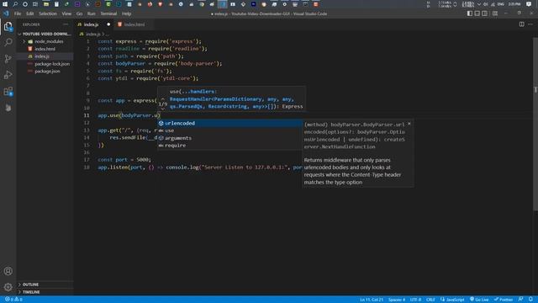Open Customize Layout icon
Screen dimensions: 538x303
pos(495,13)
